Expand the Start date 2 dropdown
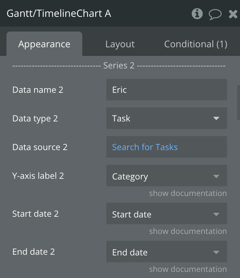The height and width of the screenshot is (278, 240). point(166,214)
